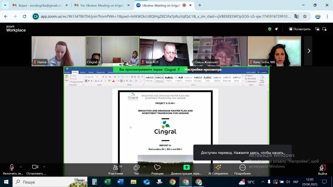
Task: Click Inicio tab in shared Word window
Action: pos(75,72)
